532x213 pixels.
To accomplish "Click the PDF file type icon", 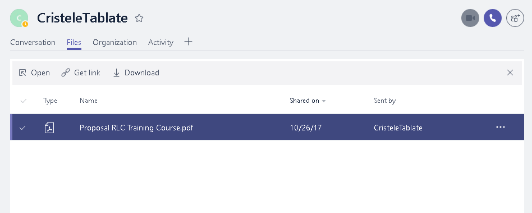I will click(x=49, y=128).
